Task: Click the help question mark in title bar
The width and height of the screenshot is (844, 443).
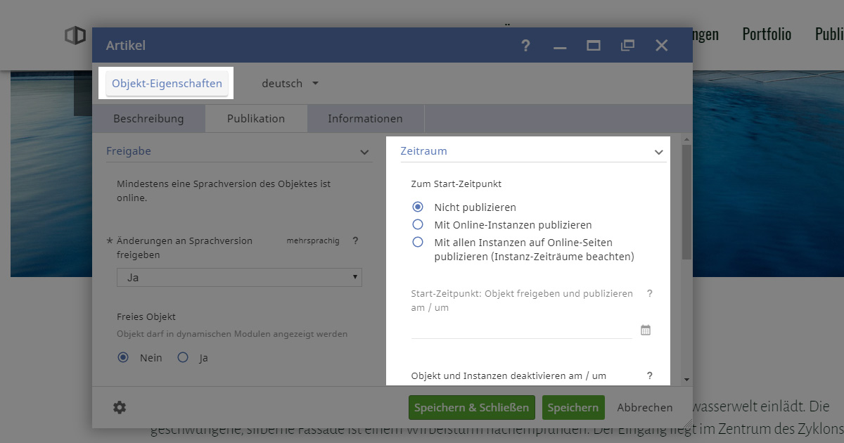Action: pyautogui.click(x=525, y=46)
